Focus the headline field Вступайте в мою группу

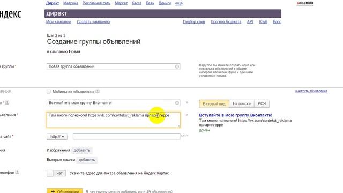pyautogui.click(x=113, y=103)
